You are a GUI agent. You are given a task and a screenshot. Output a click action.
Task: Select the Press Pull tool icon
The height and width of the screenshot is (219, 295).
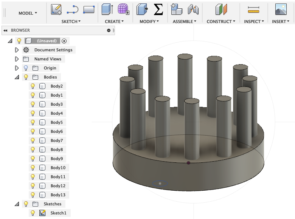(x=142, y=9)
